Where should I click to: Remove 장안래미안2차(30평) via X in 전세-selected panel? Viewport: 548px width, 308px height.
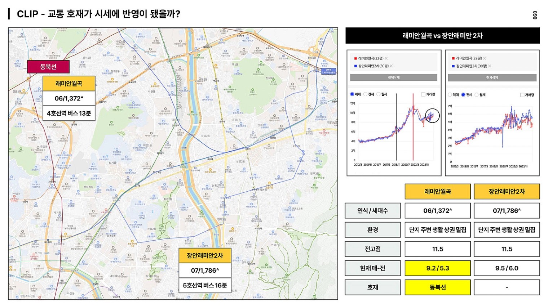pyautogui.click(x=490, y=66)
